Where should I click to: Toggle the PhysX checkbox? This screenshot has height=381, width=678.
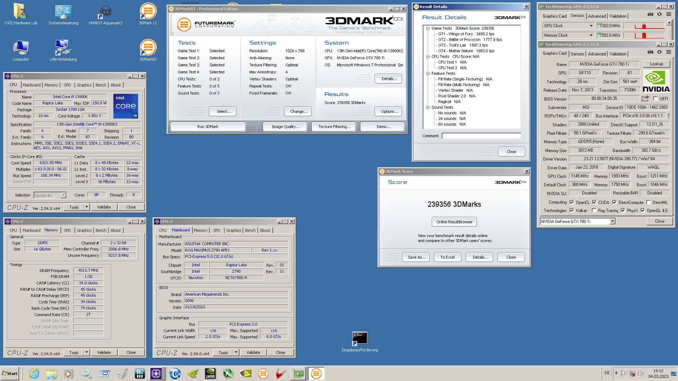pyautogui.click(x=623, y=210)
